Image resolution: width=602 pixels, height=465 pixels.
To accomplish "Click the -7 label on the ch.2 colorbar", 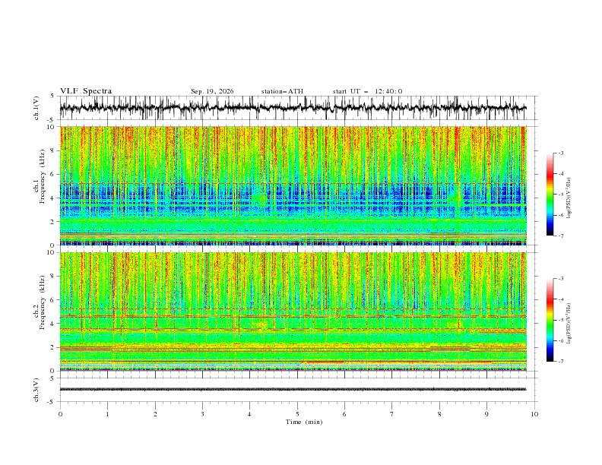I will tap(560, 361).
